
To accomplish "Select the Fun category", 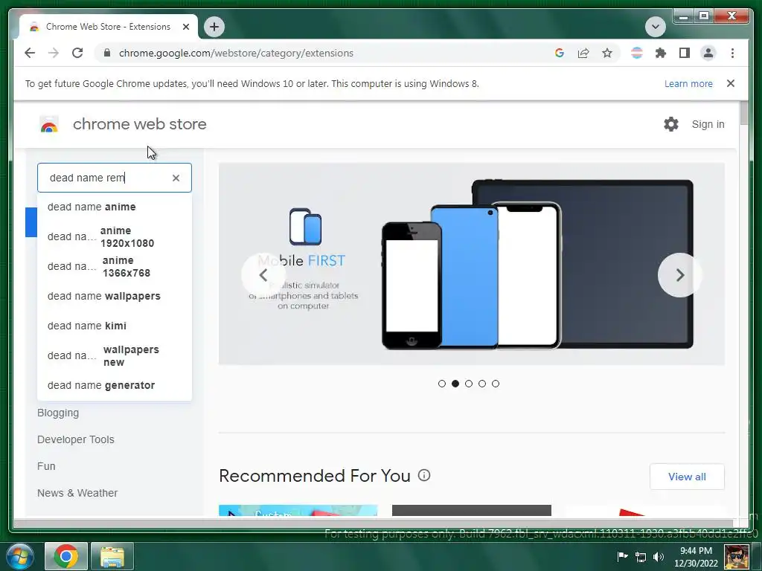I will (46, 466).
